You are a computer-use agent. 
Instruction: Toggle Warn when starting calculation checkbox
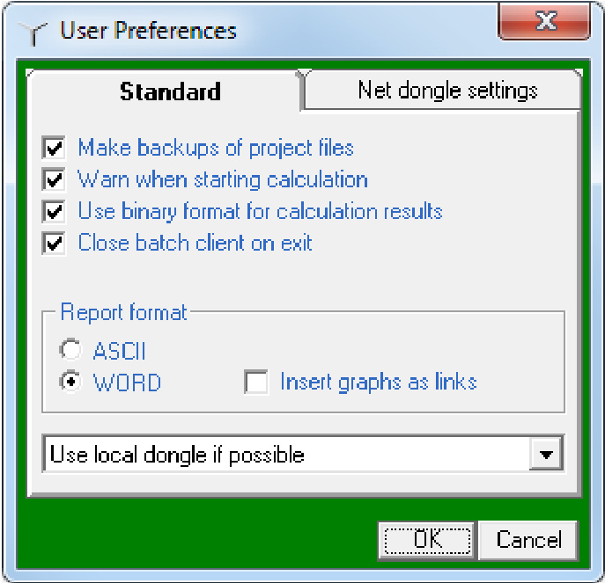click(55, 180)
